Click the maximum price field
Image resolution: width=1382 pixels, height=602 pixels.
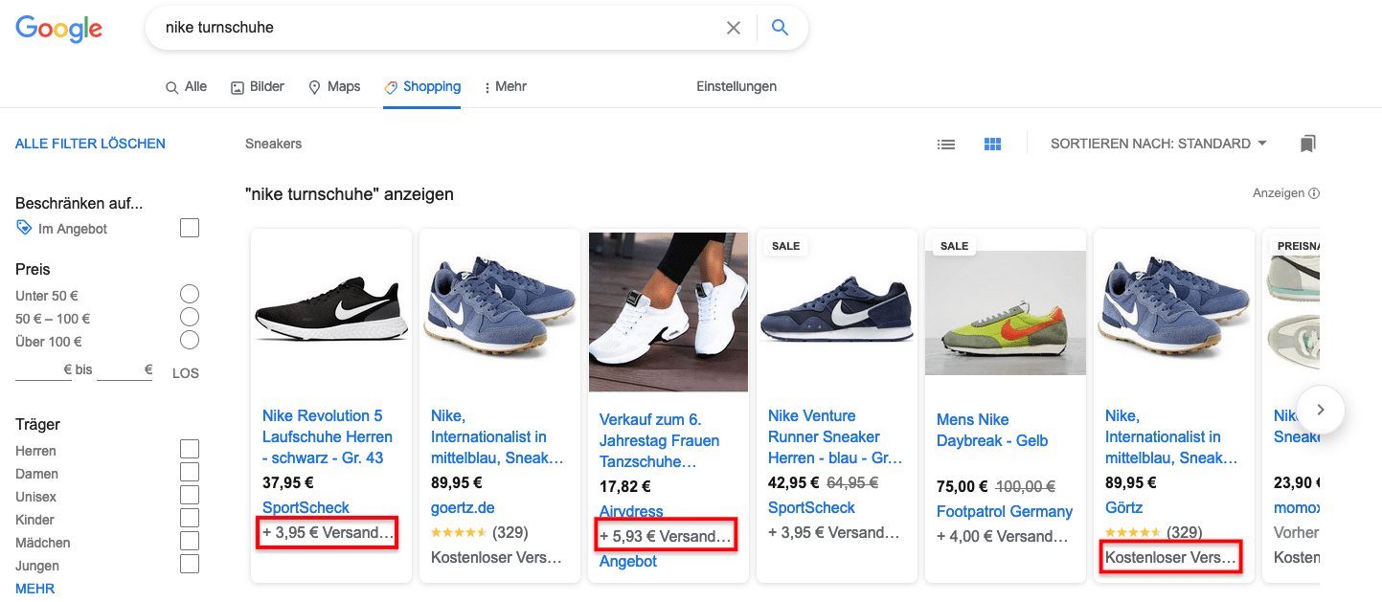[x=125, y=370]
